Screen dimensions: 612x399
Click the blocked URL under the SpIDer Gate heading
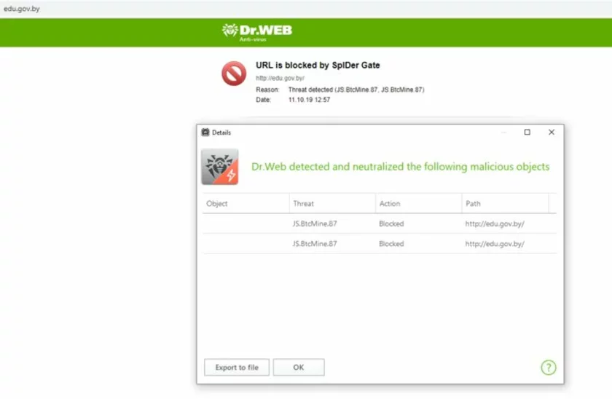280,78
